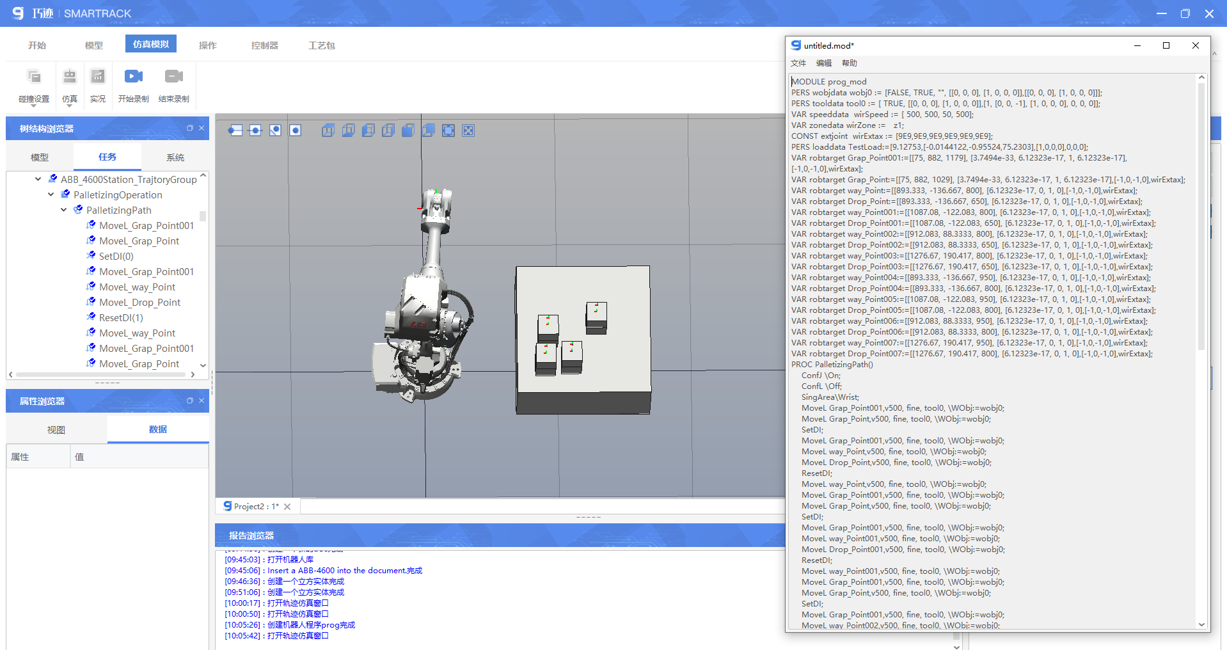This screenshot has width=1227, height=650.
Task: Select the MoveL_Drop_Point tree row
Action: coord(139,302)
